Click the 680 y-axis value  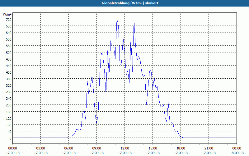tap(9, 26)
